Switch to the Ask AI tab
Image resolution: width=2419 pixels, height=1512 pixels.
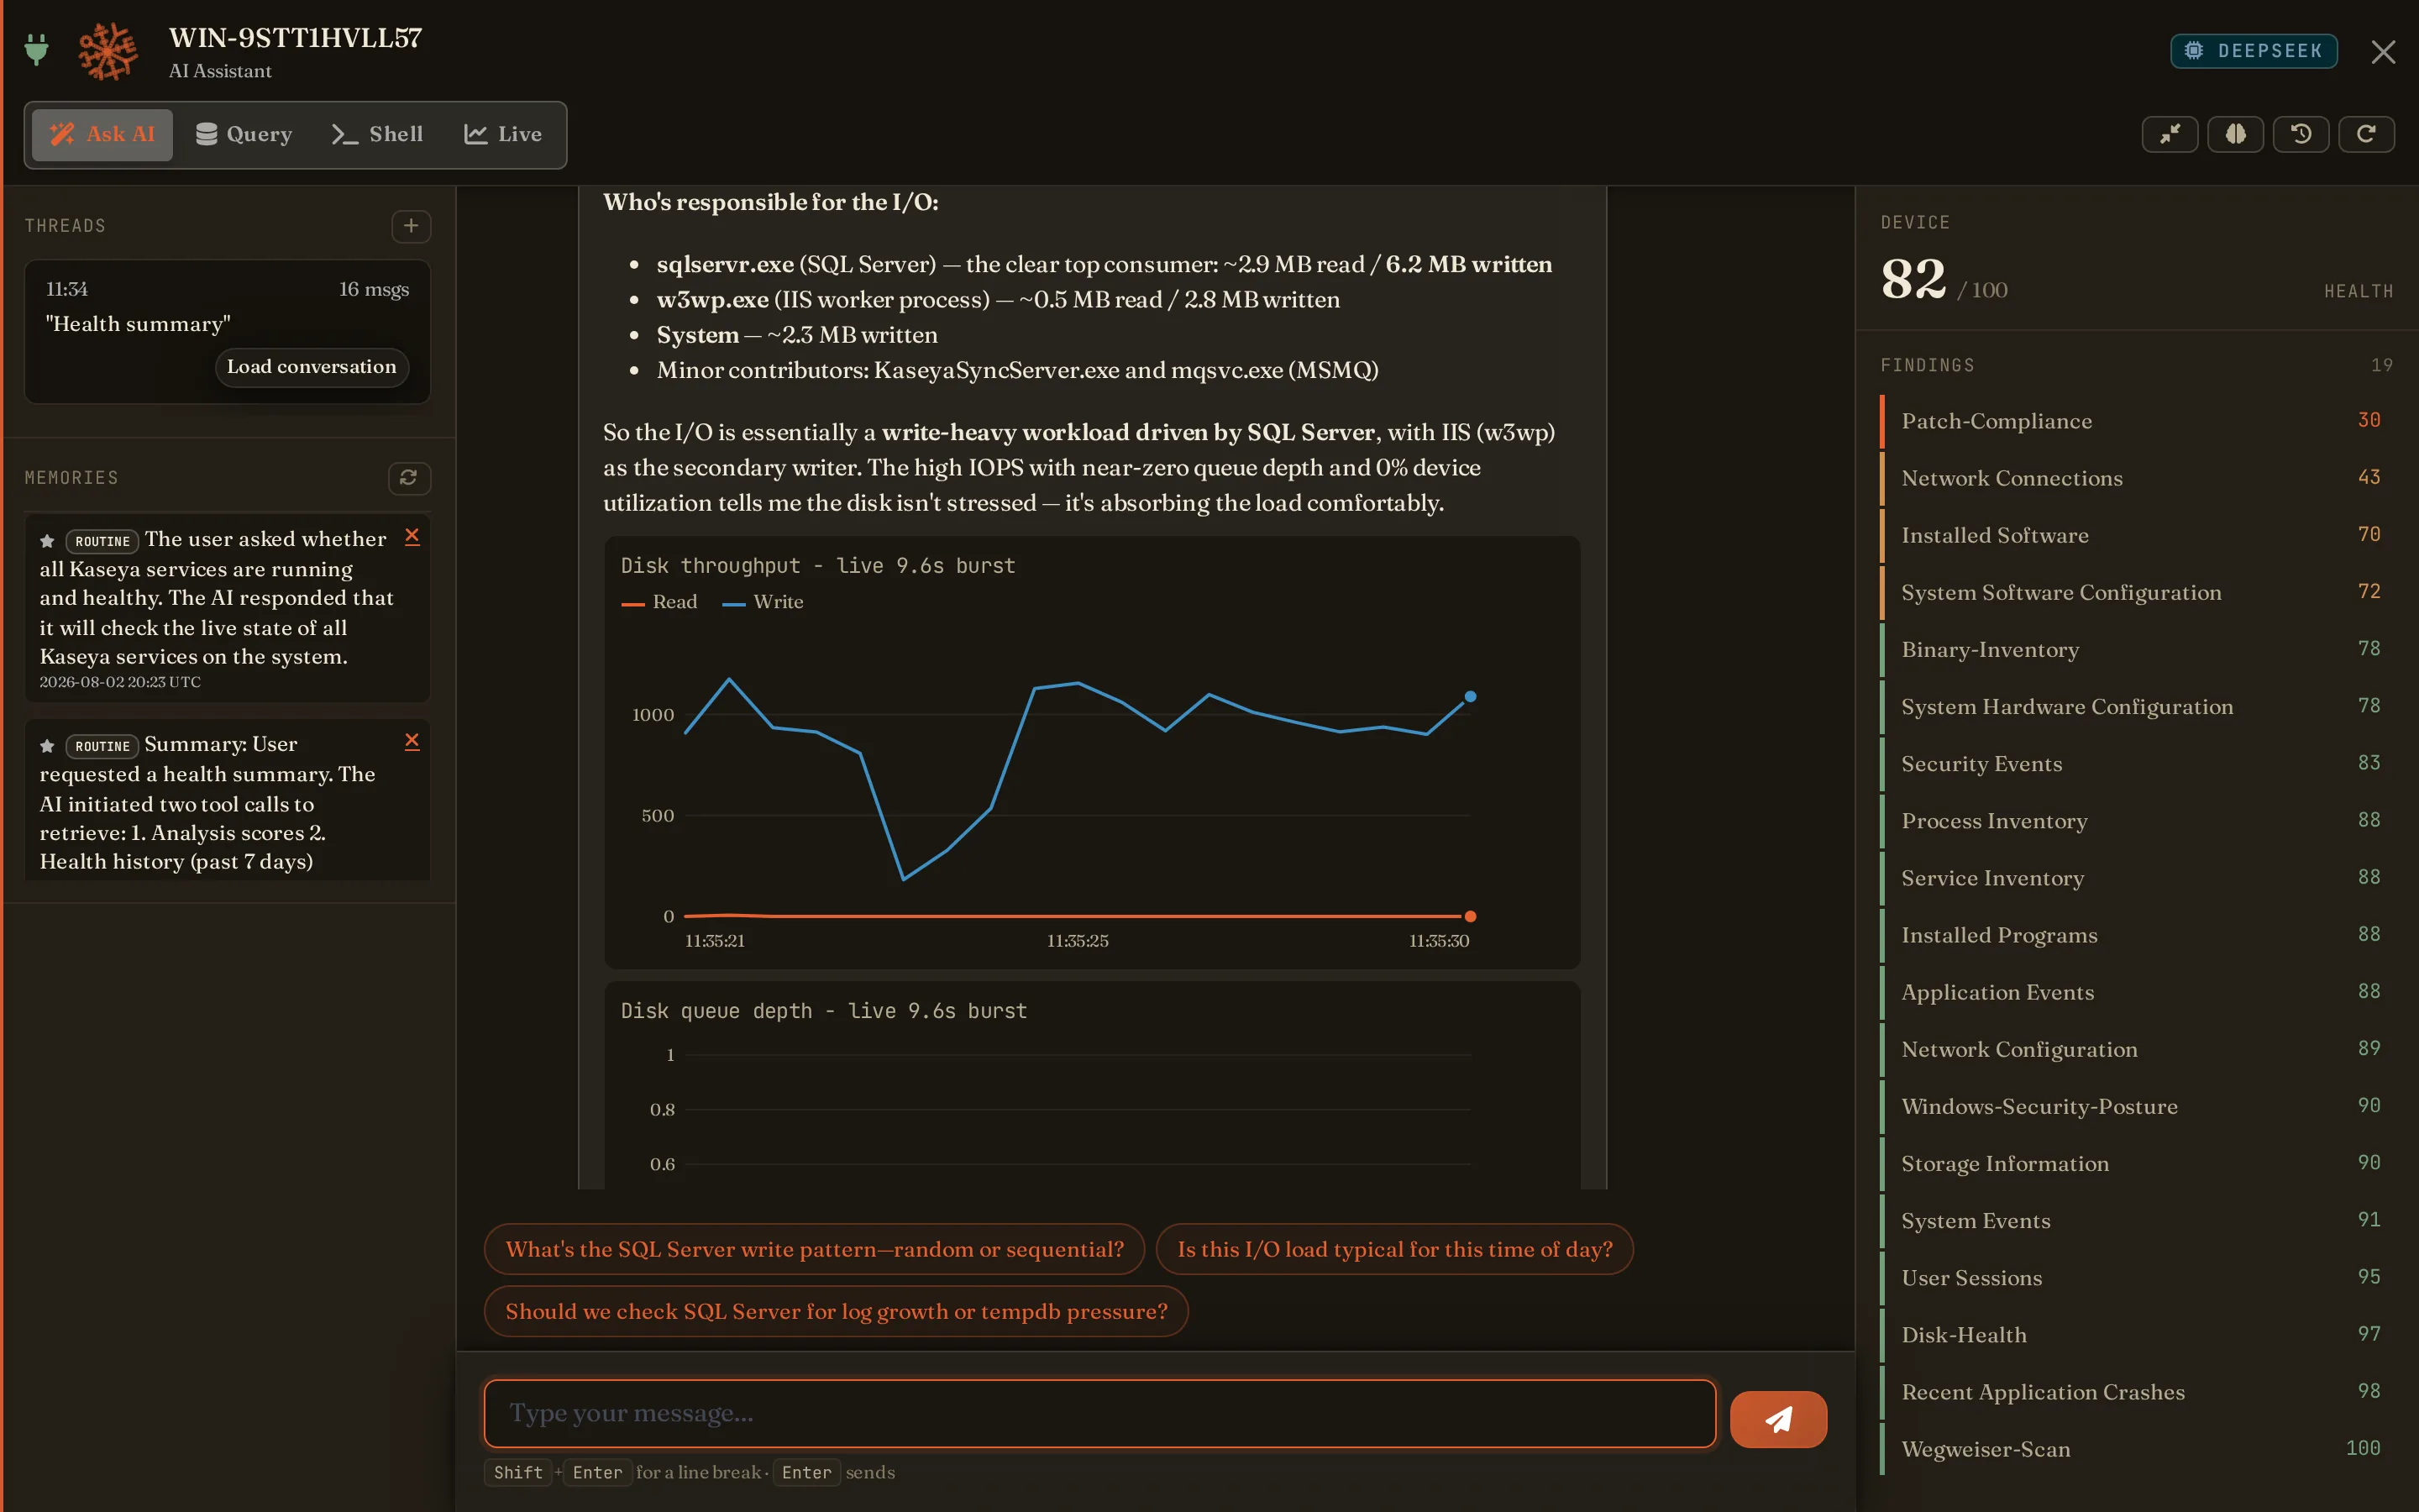point(102,134)
